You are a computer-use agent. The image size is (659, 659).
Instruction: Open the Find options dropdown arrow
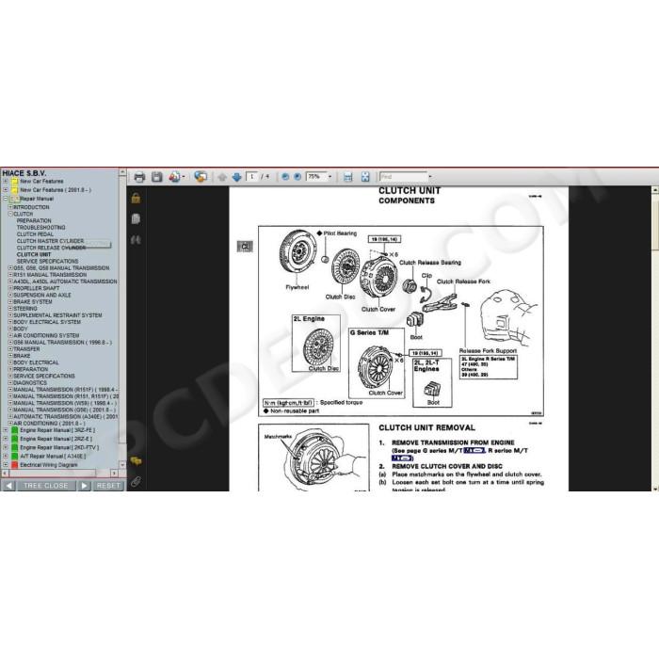430,177
